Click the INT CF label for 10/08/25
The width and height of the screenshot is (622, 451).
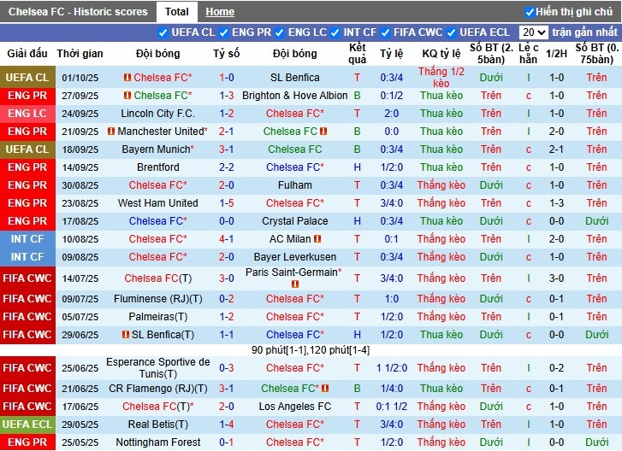click(27, 239)
